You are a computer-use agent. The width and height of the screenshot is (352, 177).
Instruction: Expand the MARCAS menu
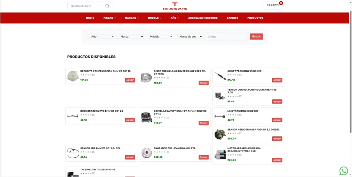tap(132, 18)
